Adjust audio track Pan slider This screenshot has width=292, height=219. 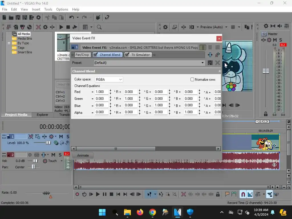coord(33,167)
